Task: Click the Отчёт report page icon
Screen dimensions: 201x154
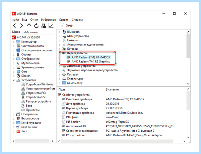Action: (62, 26)
